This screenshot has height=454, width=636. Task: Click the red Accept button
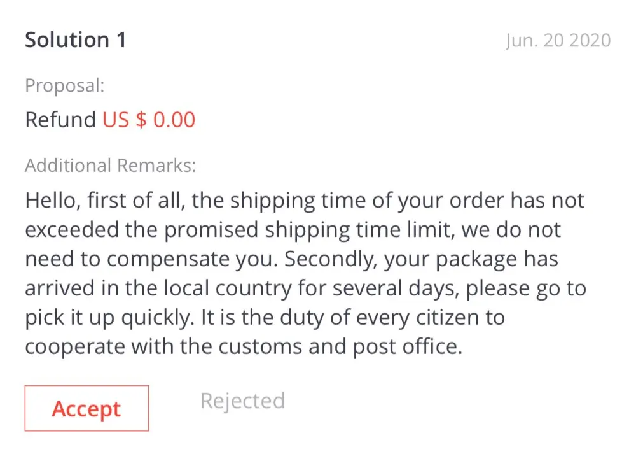pos(86,409)
